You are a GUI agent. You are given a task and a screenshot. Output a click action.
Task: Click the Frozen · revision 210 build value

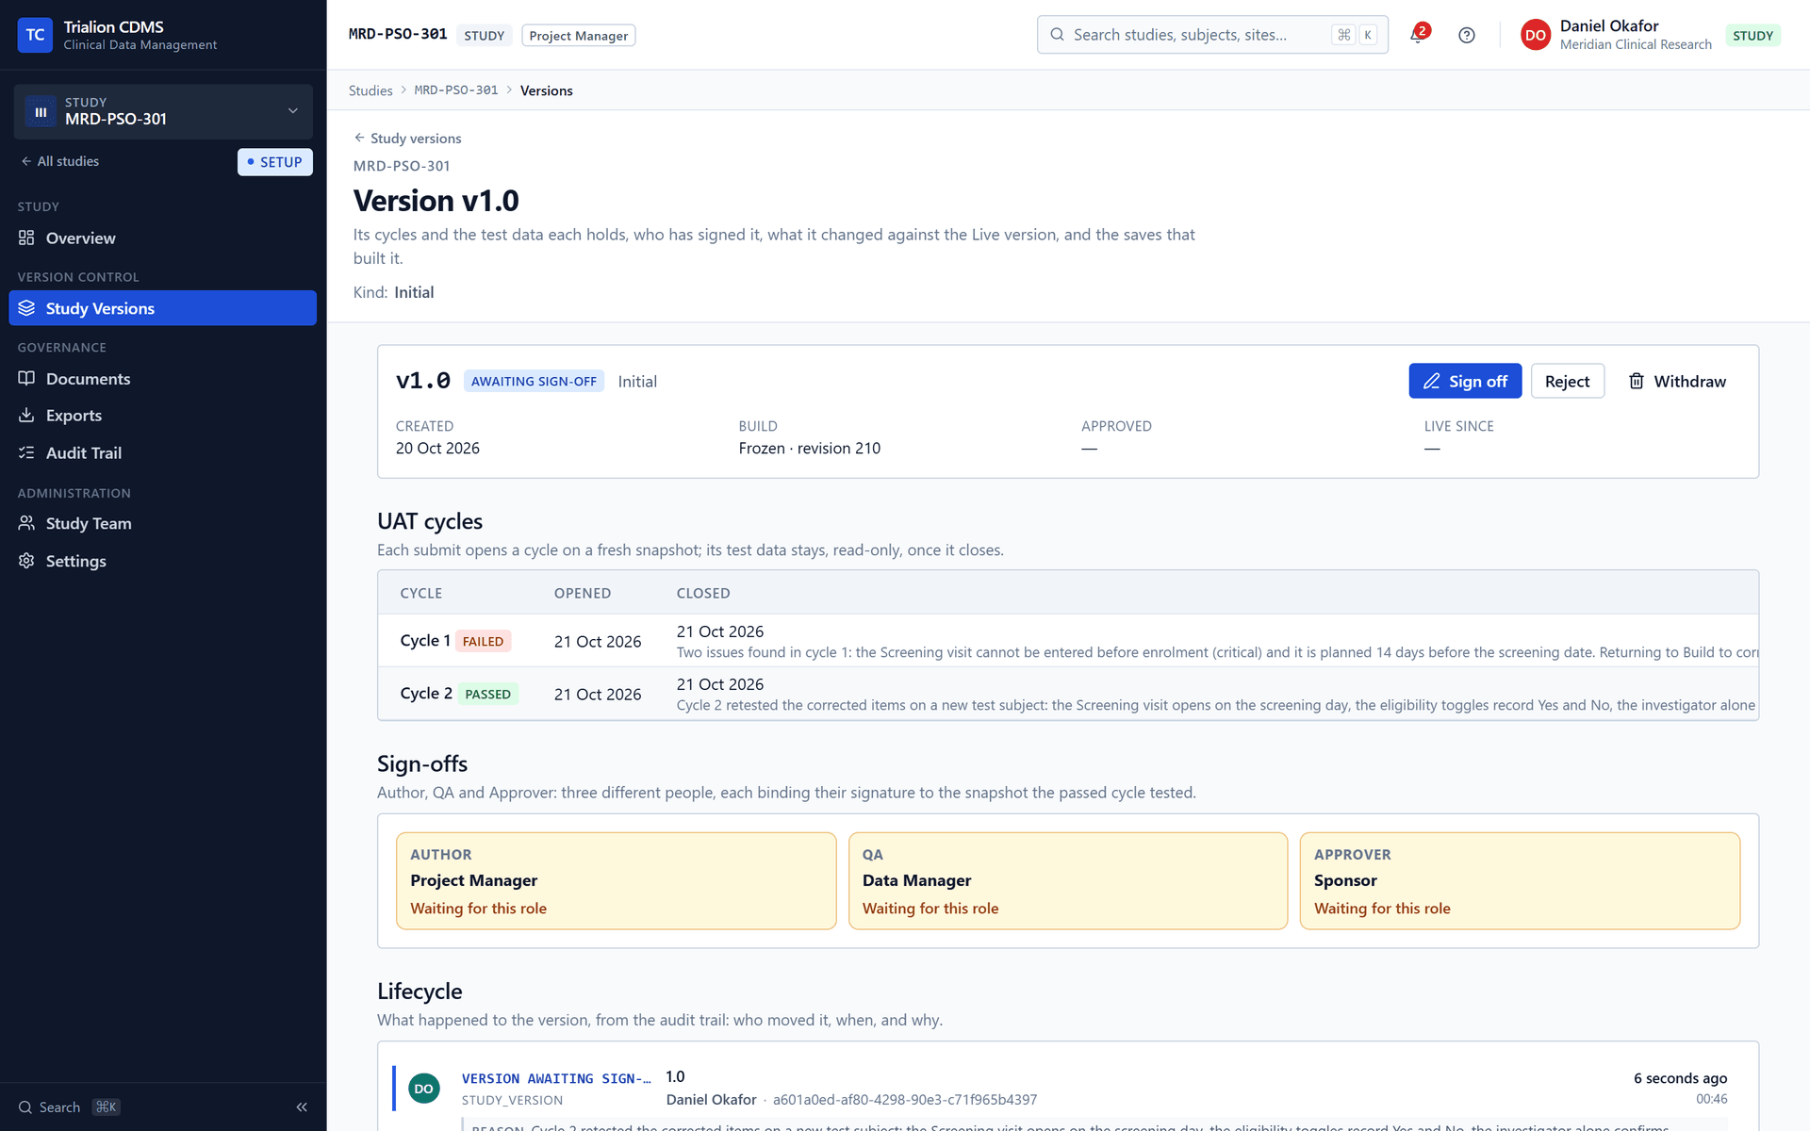click(x=810, y=449)
